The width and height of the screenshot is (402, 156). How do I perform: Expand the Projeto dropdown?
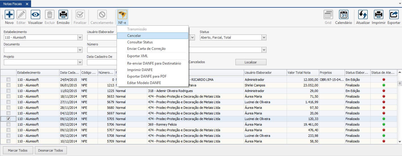(80, 62)
